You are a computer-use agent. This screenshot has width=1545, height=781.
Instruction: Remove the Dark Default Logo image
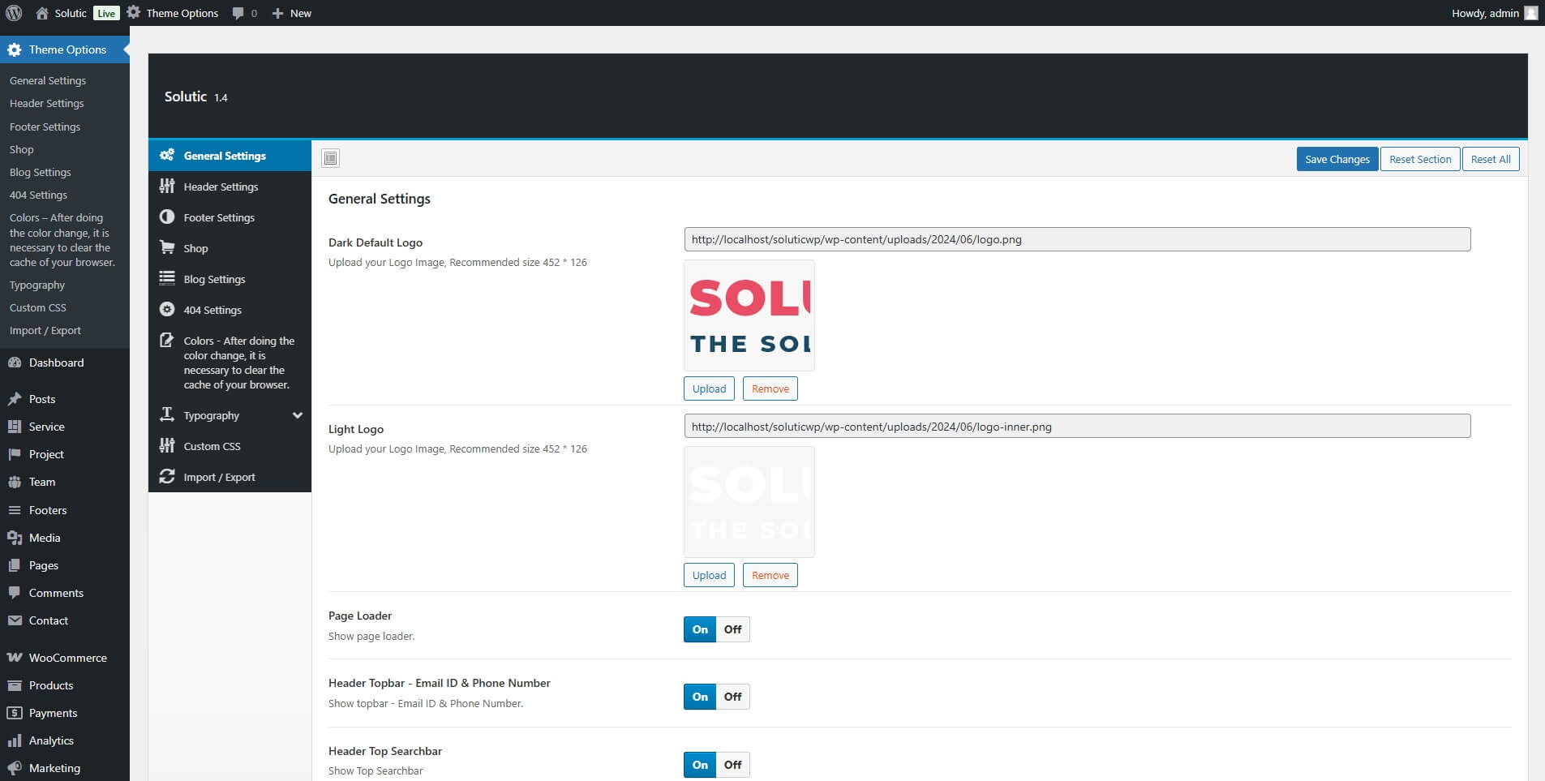pyautogui.click(x=770, y=388)
